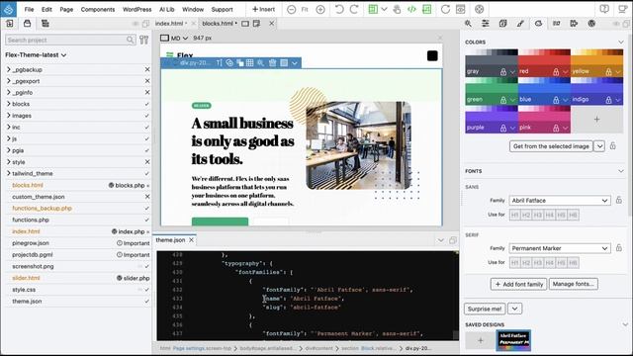Click the help wheel icon in toolbar
Image resolution: width=633 pixels, height=356 pixels.
(479, 9)
